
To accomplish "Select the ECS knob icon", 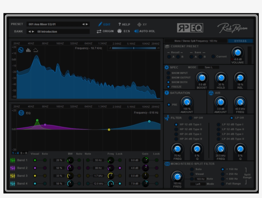I will (x=119, y=31).
